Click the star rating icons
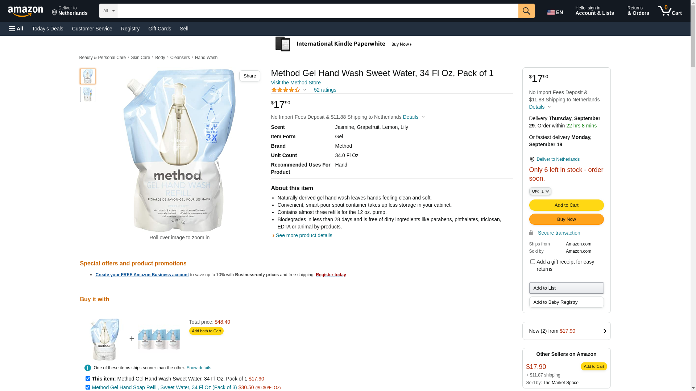 (286, 90)
